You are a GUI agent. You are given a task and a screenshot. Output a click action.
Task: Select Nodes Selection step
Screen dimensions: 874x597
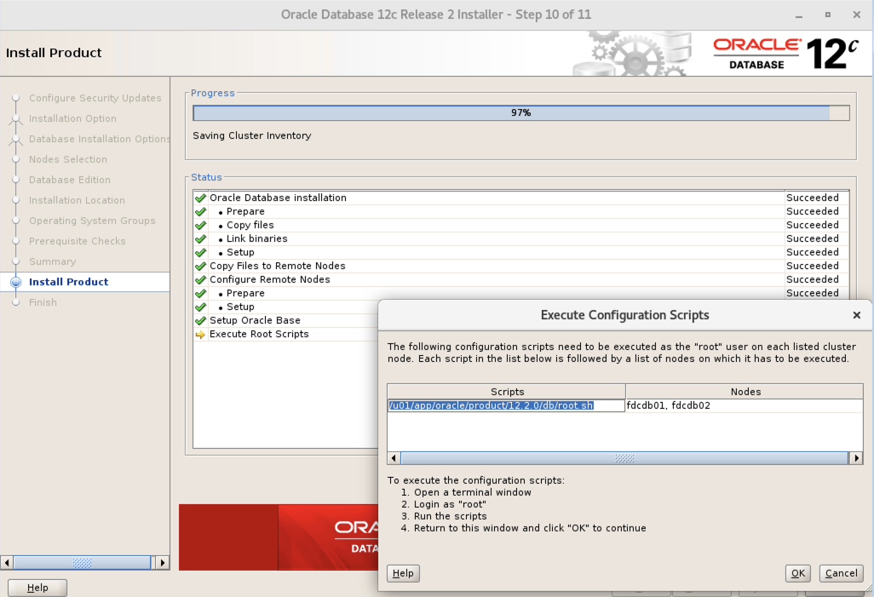pyautogui.click(x=67, y=159)
